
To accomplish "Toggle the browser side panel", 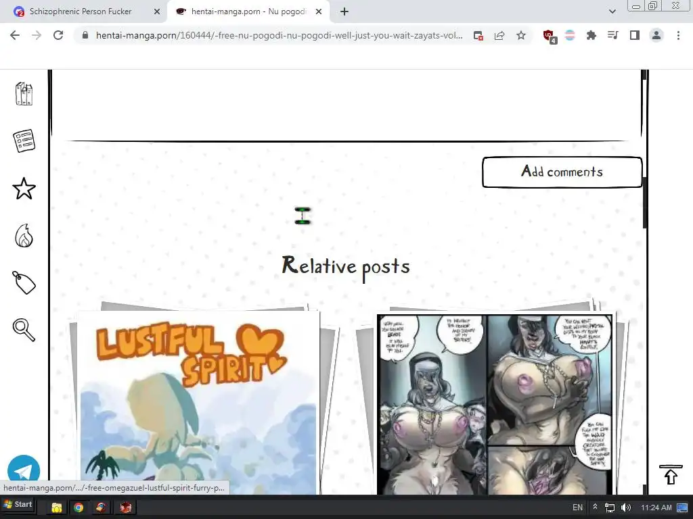I will click(635, 35).
